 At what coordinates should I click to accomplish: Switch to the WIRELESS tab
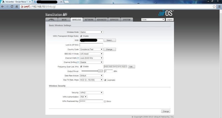click(x=77, y=20)
